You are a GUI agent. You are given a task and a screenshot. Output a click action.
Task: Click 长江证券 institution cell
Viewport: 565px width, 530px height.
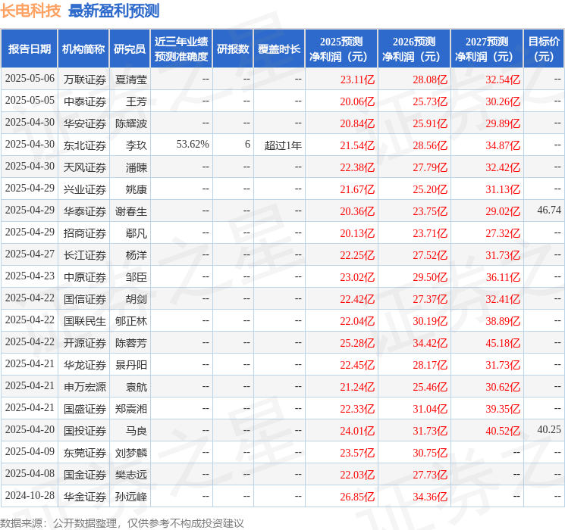85,254
